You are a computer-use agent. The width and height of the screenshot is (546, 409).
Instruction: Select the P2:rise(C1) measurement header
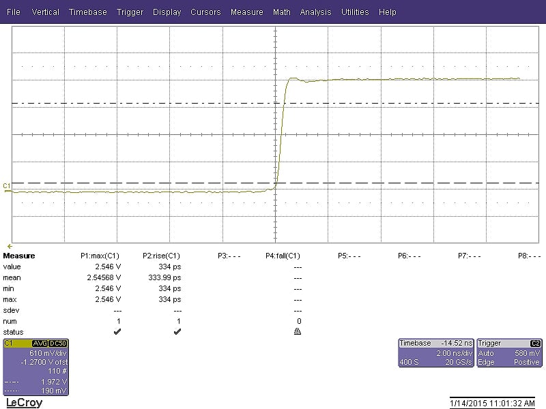click(x=161, y=256)
